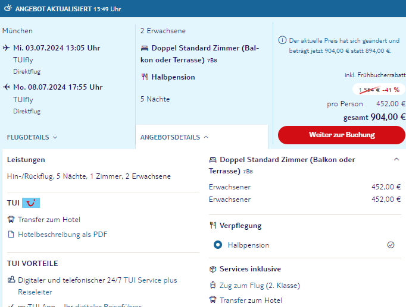Click the bus icon under Services inklusive
The height and width of the screenshot is (307, 406).
[213, 300]
